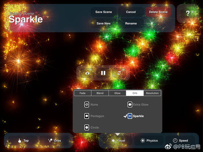
Task: Open help with question mark icon
Action: (188, 13)
